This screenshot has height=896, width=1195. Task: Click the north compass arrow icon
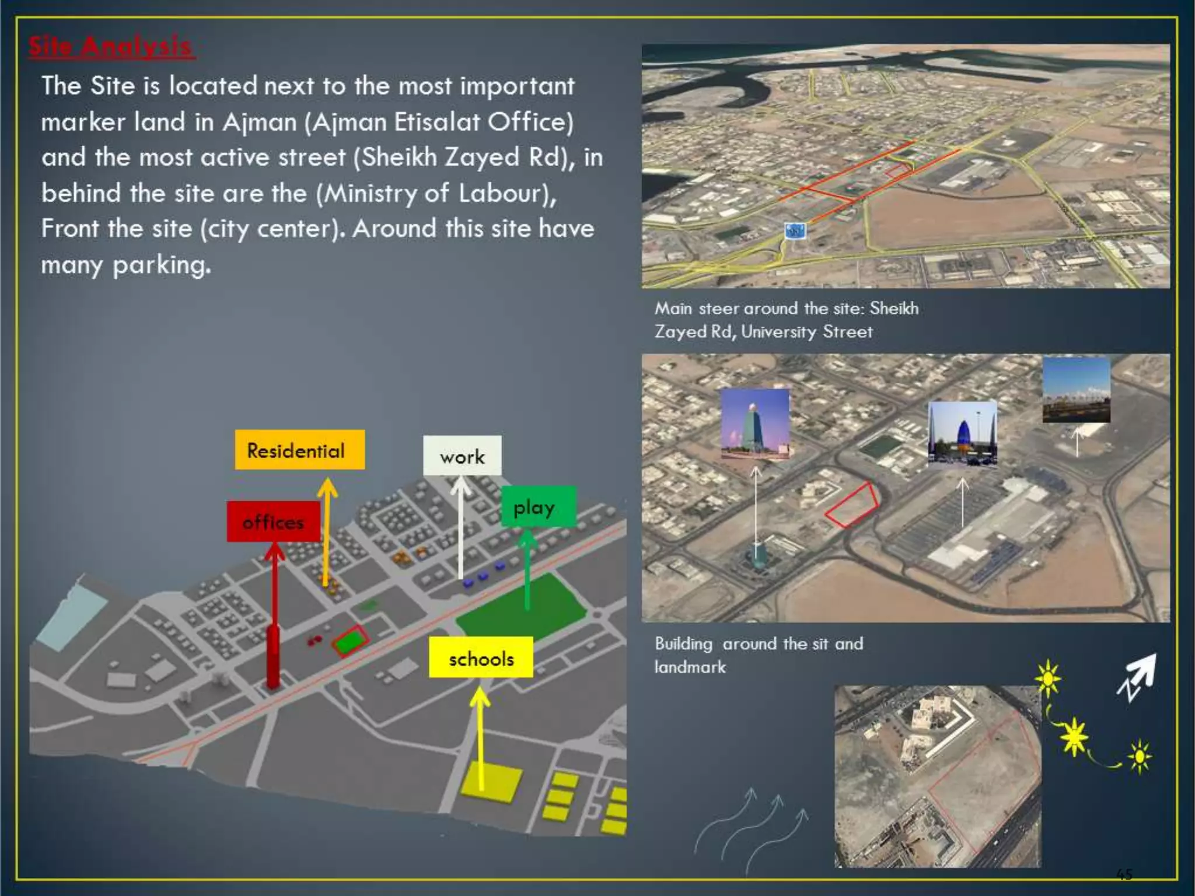pos(1137,677)
